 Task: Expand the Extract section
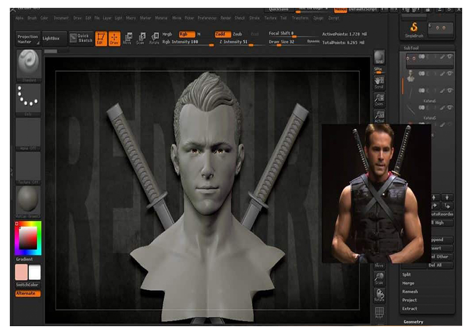pos(410,308)
